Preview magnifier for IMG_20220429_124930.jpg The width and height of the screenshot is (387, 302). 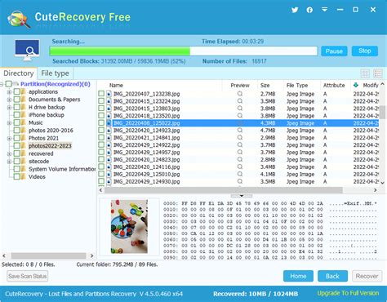[x=240, y=181]
